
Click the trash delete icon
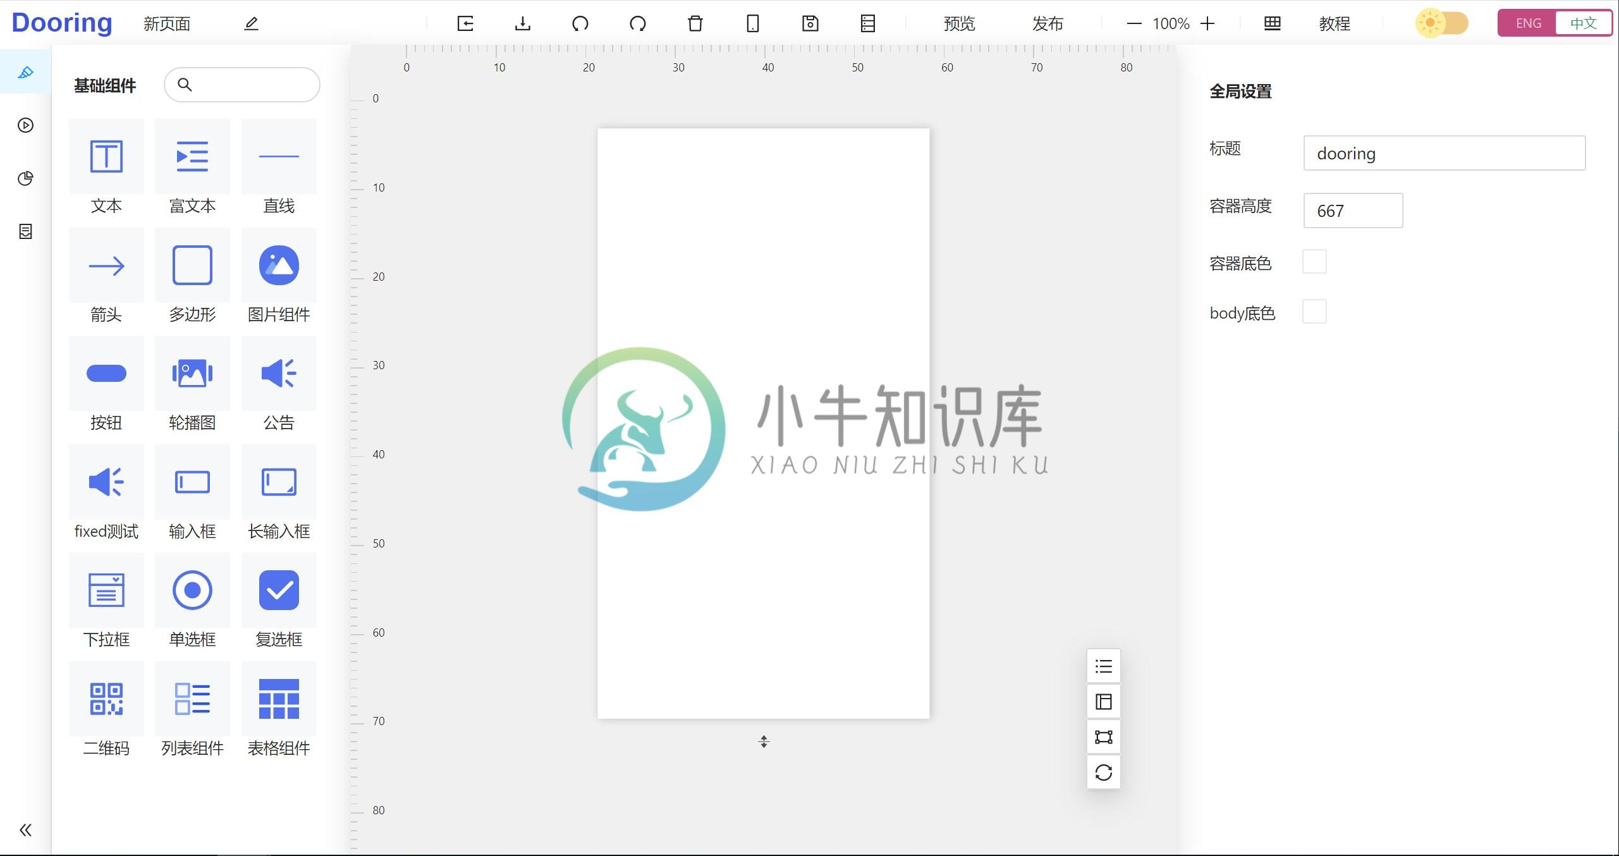(695, 23)
